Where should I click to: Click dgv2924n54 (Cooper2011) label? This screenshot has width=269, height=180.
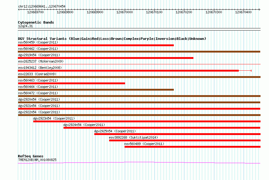pyautogui.click(x=84, y=125)
